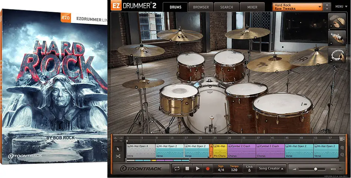Click the Toontrack logo in transport bar
Screen dimensions: 351x178
point(141,169)
